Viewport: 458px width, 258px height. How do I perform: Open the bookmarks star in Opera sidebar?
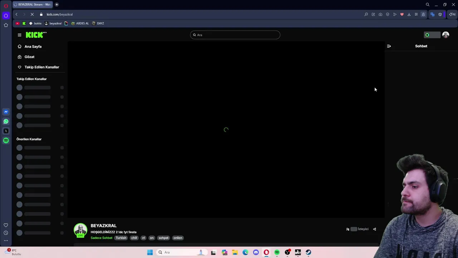[x=6, y=25]
